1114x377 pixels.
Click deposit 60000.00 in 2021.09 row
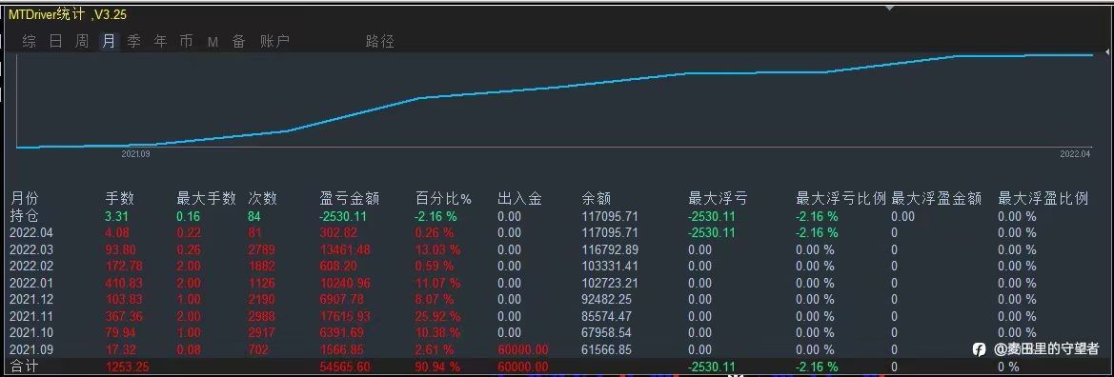523,349
